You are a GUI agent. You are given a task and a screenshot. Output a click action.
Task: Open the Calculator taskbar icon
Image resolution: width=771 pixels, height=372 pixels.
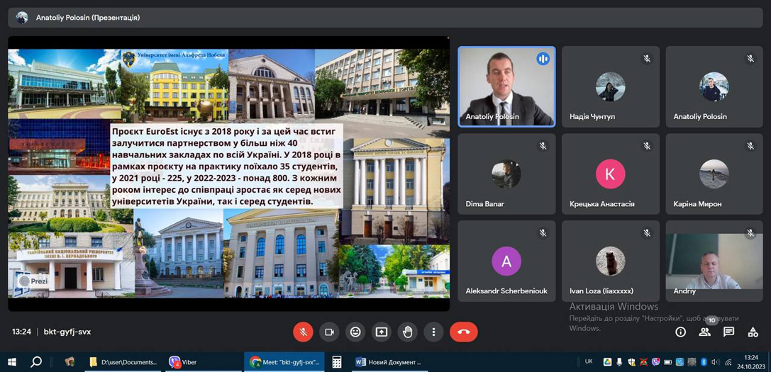(337, 362)
